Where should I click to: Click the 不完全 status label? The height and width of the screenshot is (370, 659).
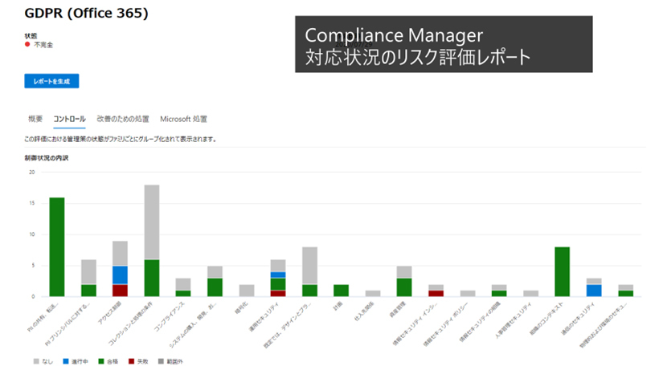43,44
